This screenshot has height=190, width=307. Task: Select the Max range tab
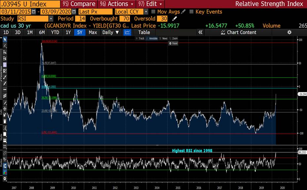pos(93,32)
